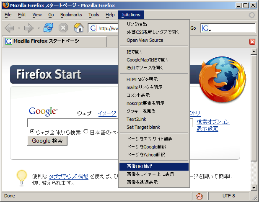This screenshot has width=259, height=202.
Task: Click the vertical scrollbar down arrow
Action: coord(254,187)
